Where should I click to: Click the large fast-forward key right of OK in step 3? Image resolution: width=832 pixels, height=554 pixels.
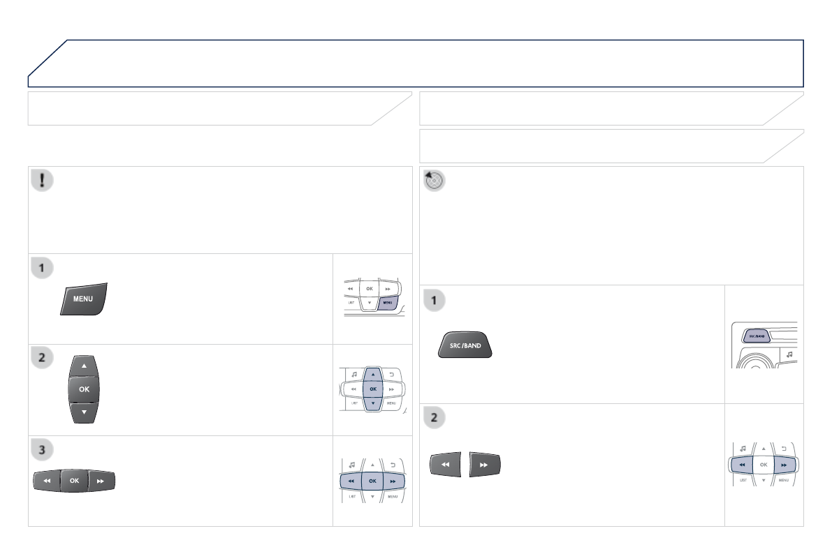pyautogui.click(x=101, y=481)
